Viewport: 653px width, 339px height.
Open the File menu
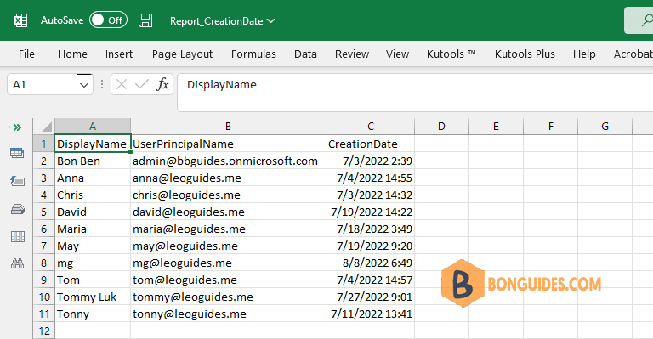[26, 54]
